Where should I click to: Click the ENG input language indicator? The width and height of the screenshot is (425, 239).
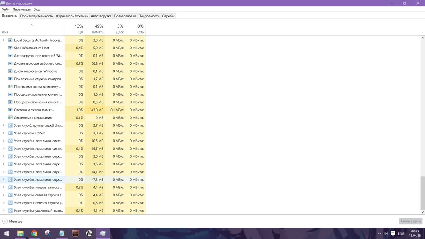[x=401, y=233]
